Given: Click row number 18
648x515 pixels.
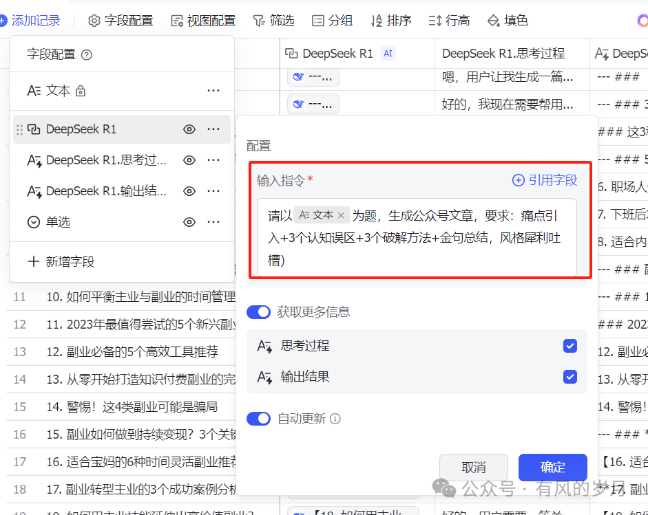Looking at the screenshot, I should (19, 490).
